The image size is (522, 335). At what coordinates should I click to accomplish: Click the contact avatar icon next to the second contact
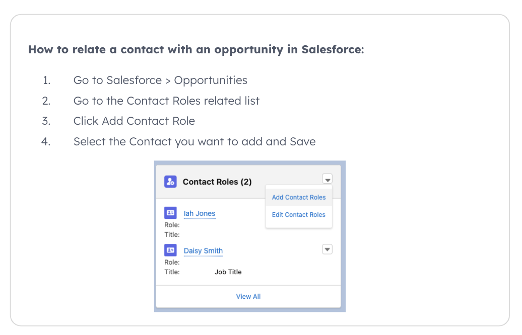[171, 250]
